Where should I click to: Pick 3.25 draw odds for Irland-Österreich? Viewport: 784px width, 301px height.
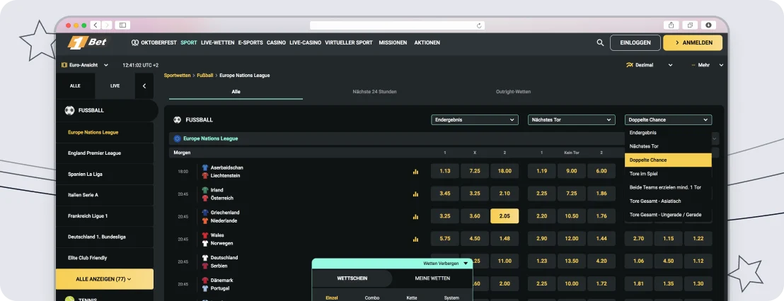(x=475, y=194)
